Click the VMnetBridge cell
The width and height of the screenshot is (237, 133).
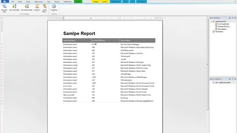click(x=126, y=74)
